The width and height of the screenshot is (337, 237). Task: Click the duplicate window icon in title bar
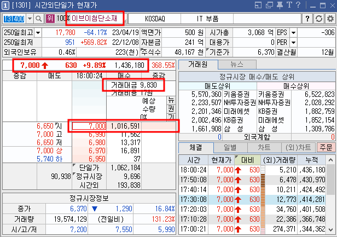[x=269, y=5]
